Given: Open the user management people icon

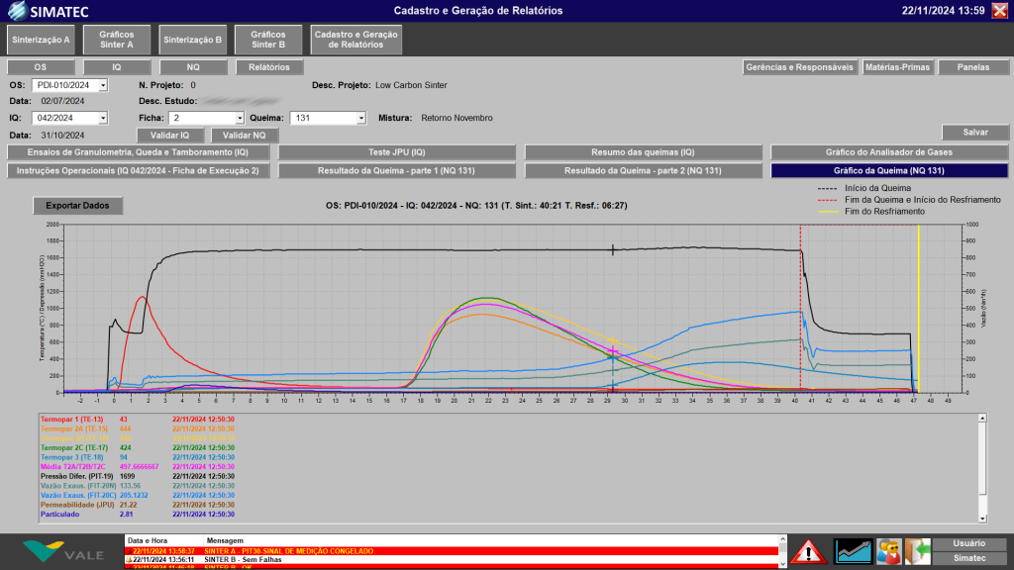Looking at the screenshot, I should click(x=888, y=550).
